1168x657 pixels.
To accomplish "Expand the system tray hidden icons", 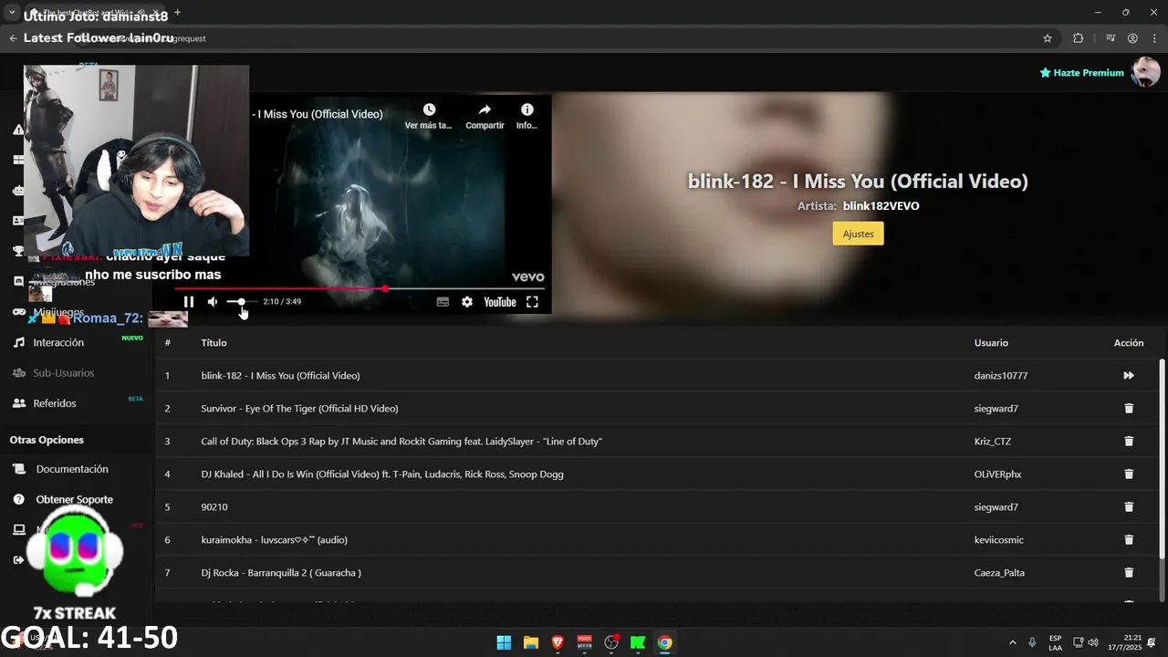I will [1012, 642].
